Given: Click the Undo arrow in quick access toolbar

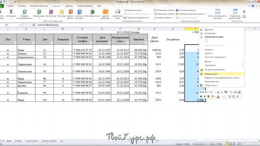Looking at the screenshot, I should tap(4, 2).
